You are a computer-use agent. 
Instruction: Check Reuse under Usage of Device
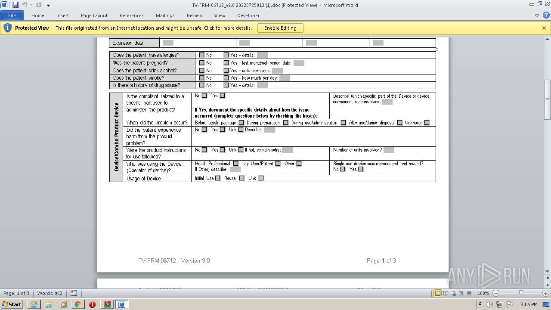pyautogui.click(x=241, y=178)
